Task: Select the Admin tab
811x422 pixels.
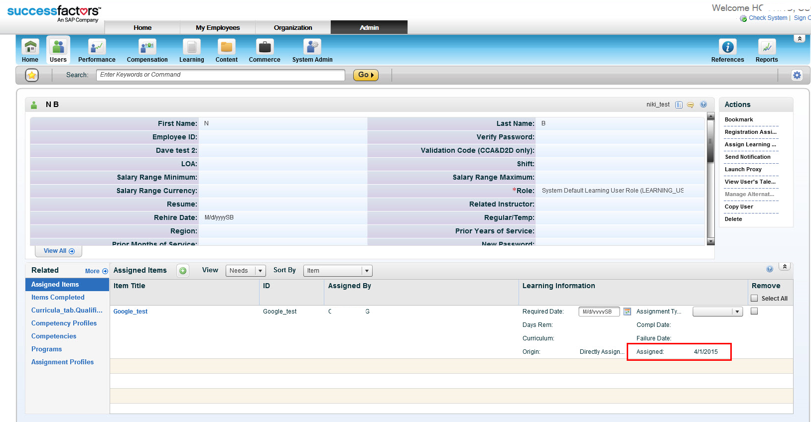Action: [369, 27]
